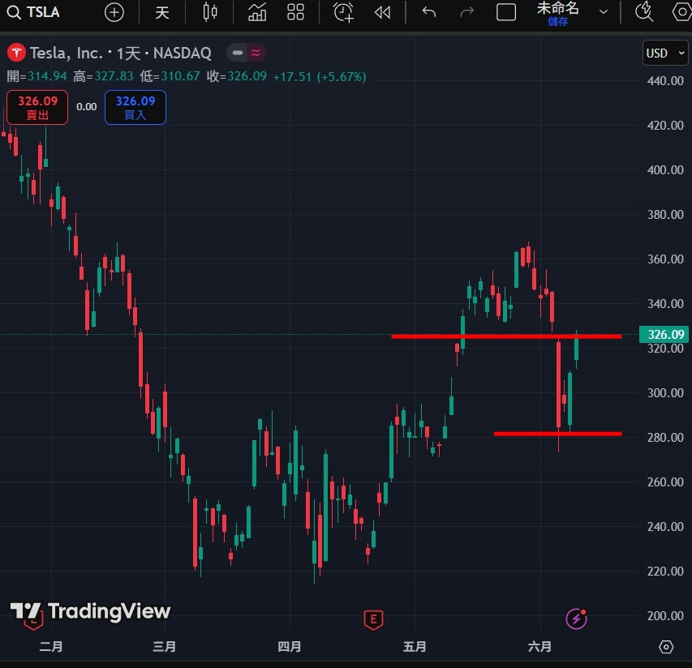The width and height of the screenshot is (692, 668).
Task: Click the TradingView logo
Action: [91, 611]
